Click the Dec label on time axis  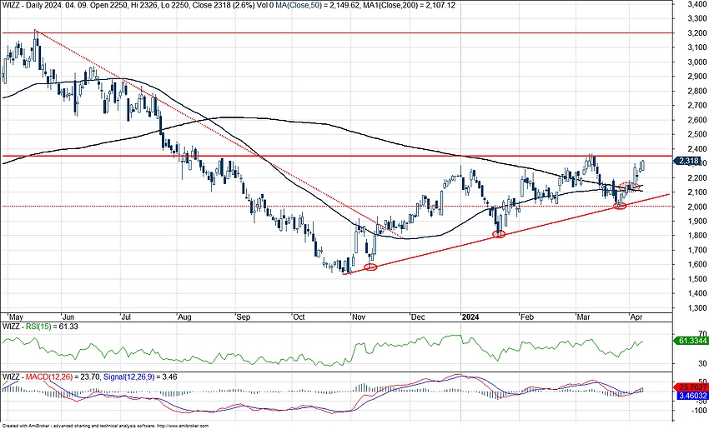tap(417, 317)
